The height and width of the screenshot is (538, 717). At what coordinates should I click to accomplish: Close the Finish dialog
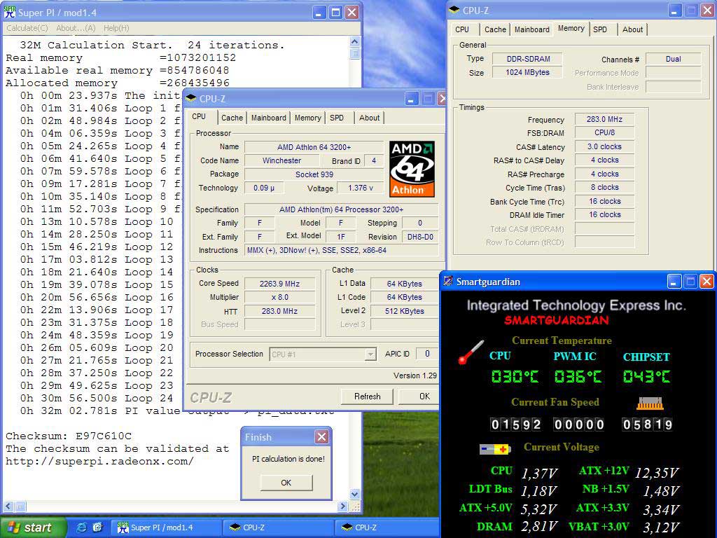(x=322, y=437)
